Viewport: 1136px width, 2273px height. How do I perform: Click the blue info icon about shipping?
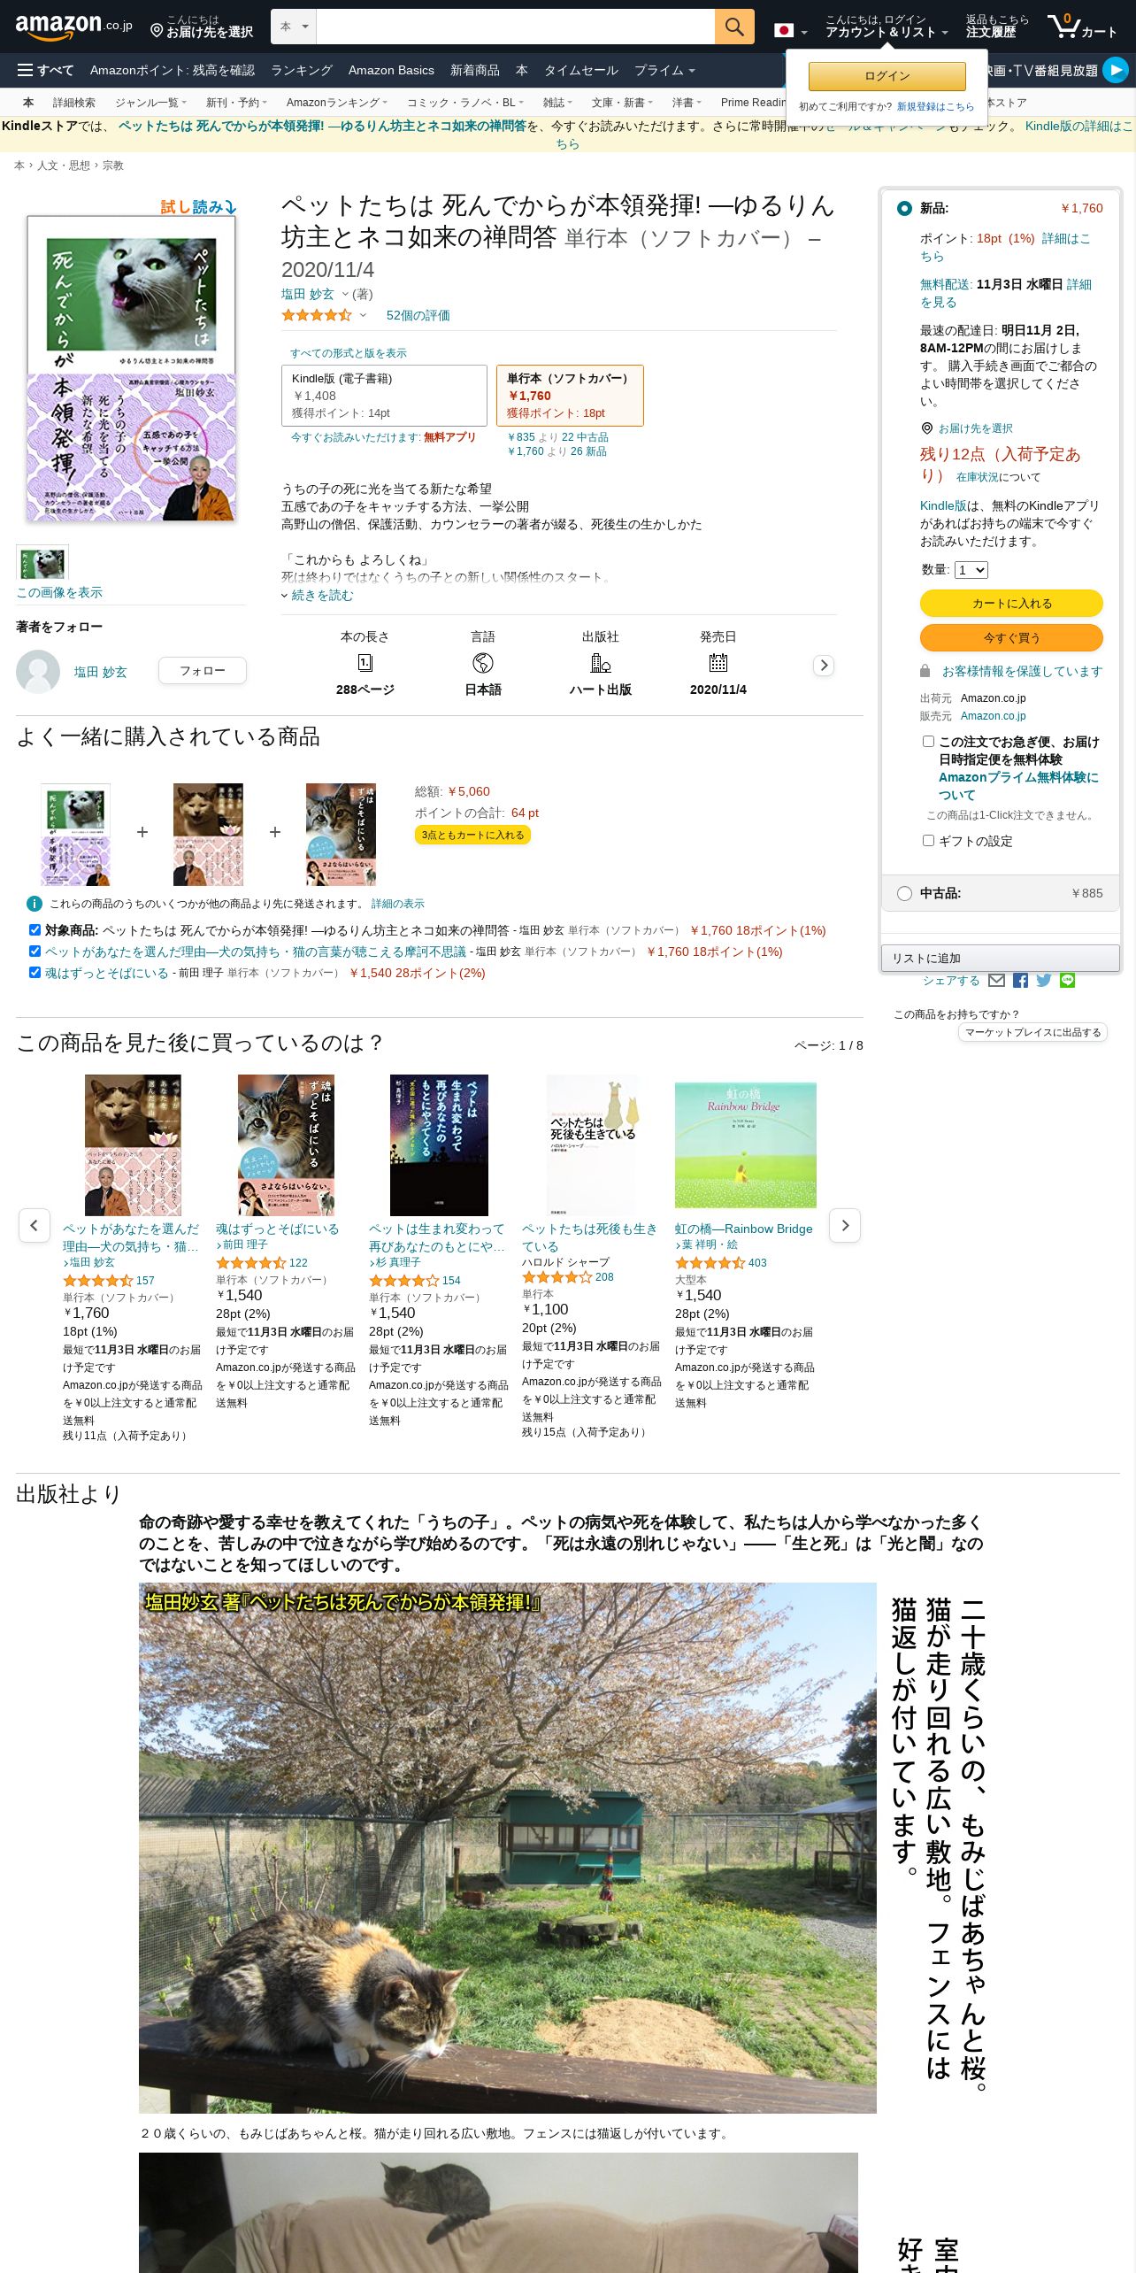tap(35, 904)
